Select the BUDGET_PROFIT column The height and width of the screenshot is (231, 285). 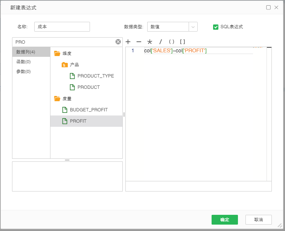click(88, 110)
